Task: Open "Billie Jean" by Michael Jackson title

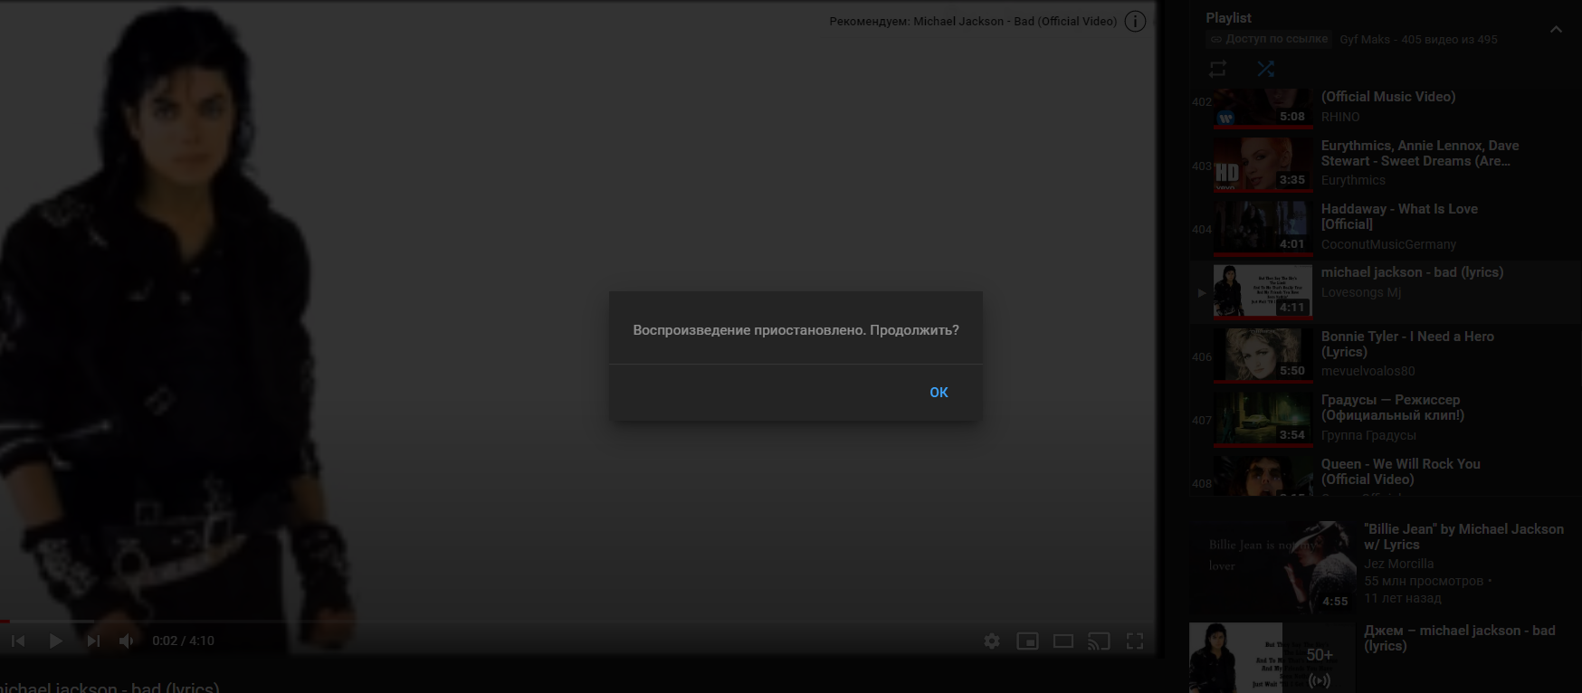Action: 1463,536
